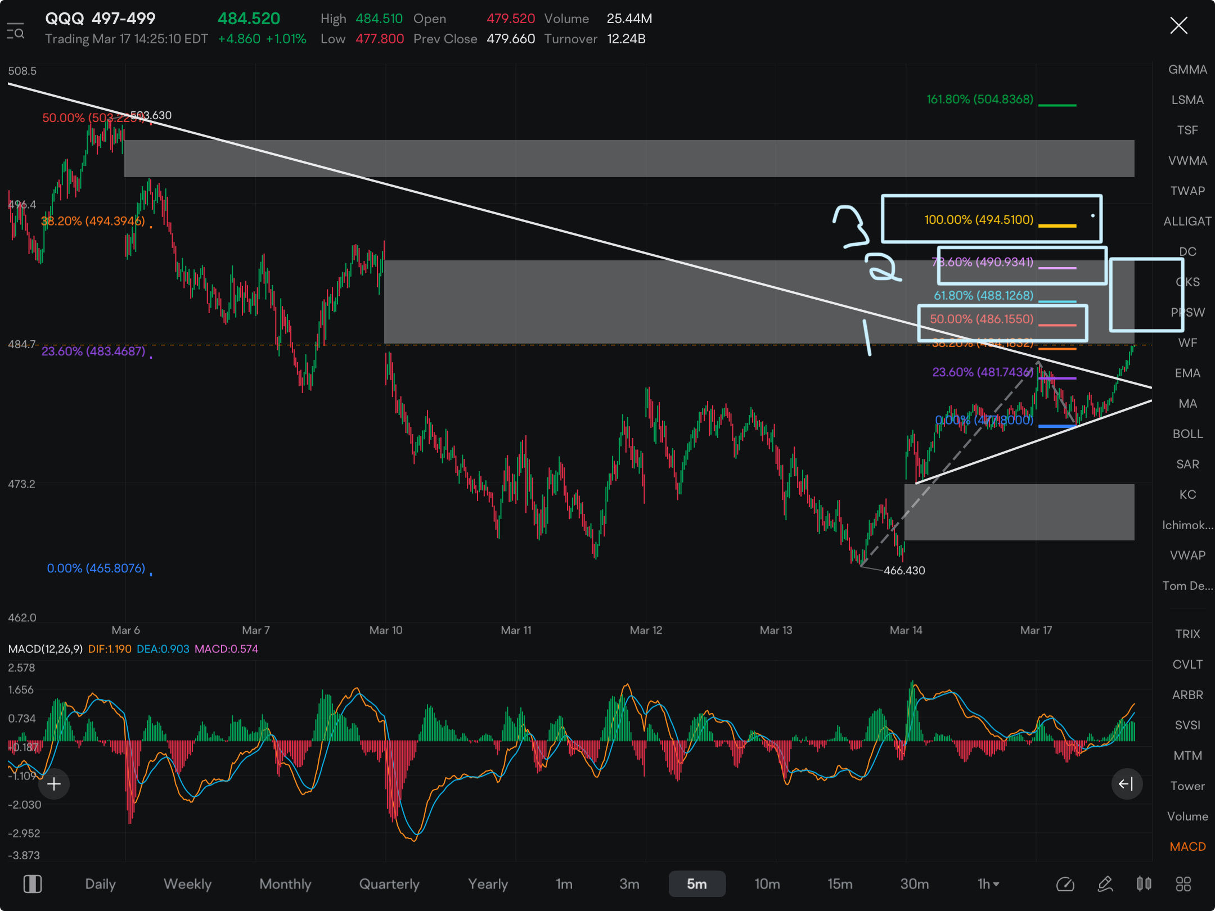
Task: Select the 61.80% (488.1268) Fibonacci level
Action: coord(984,296)
